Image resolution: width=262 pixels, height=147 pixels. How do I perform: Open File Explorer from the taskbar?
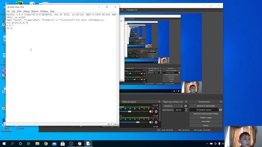(x=37, y=143)
